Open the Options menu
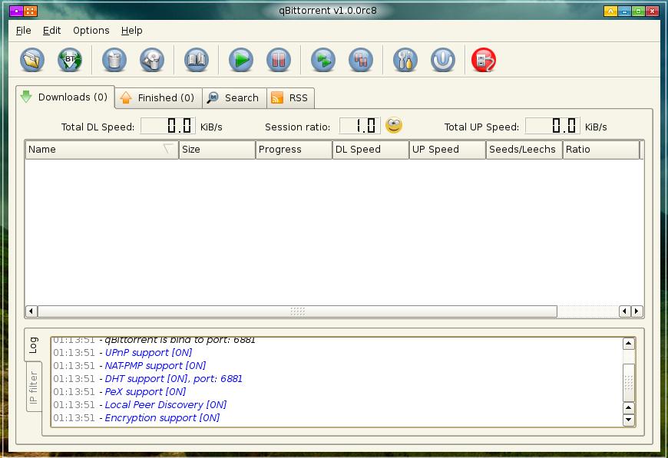The width and height of the screenshot is (668, 458). click(x=91, y=31)
